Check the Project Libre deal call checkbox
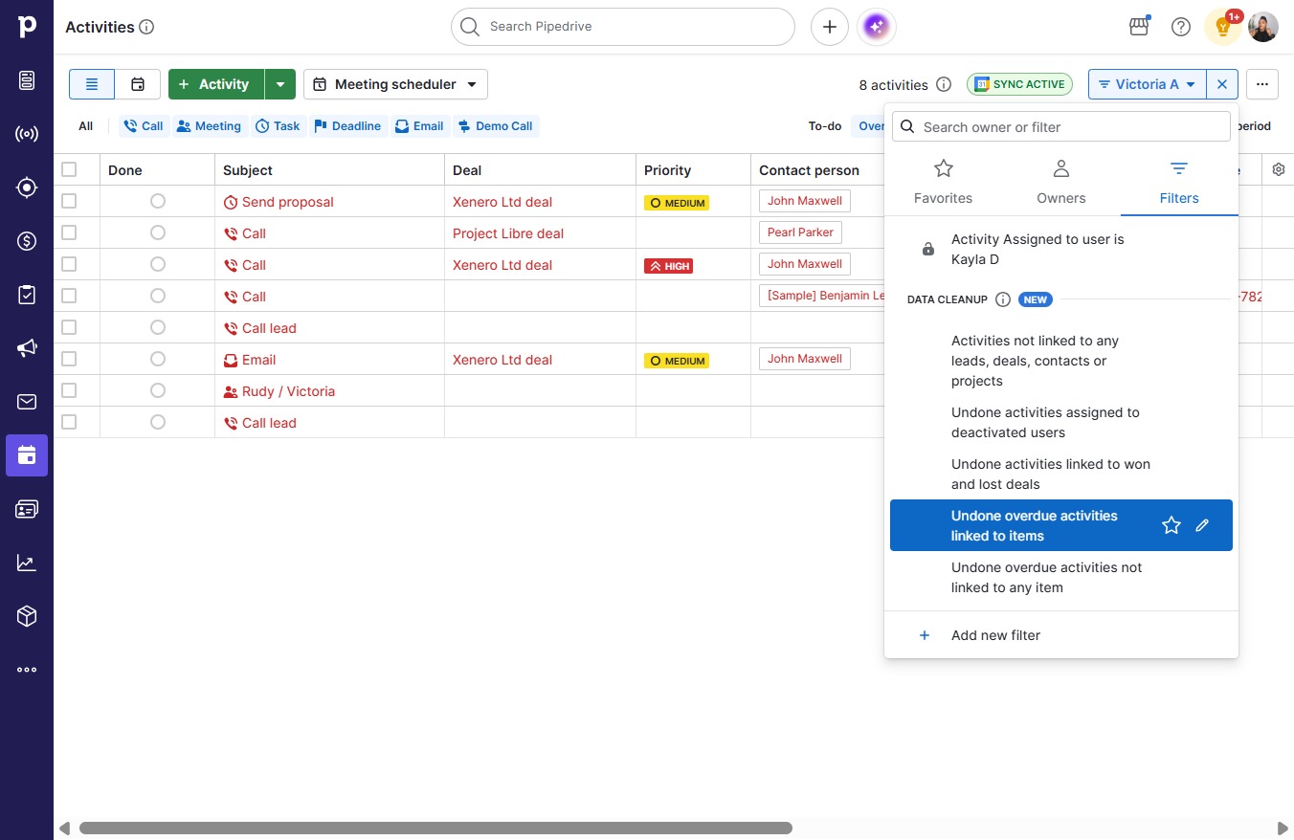Image resolution: width=1294 pixels, height=840 pixels. pos(69,232)
